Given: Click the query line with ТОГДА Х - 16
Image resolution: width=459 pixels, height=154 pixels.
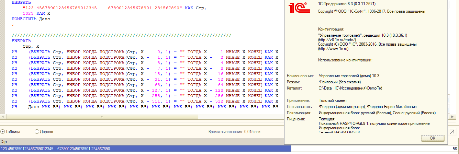Looking at the screenshot, I should point(145,74).
